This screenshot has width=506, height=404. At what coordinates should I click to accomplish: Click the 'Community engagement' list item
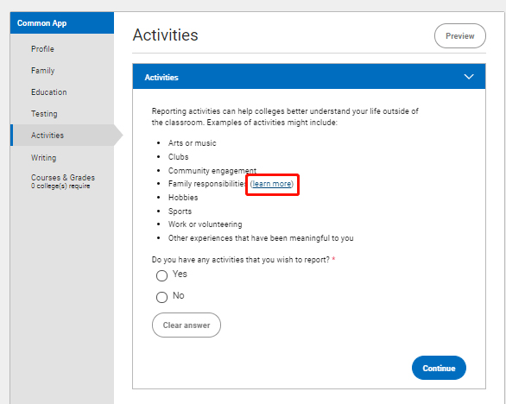point(212,171)
